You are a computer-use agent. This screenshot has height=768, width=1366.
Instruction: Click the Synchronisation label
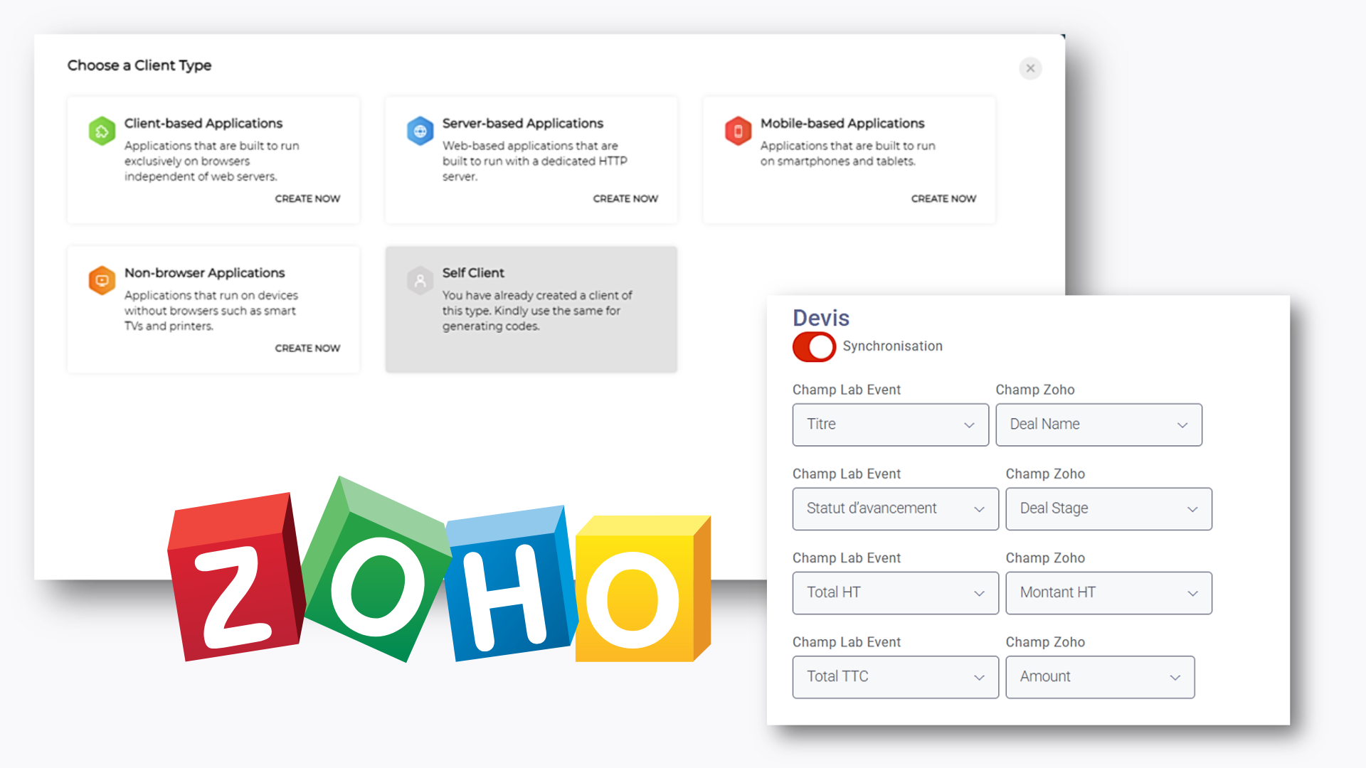coord(892,346)
